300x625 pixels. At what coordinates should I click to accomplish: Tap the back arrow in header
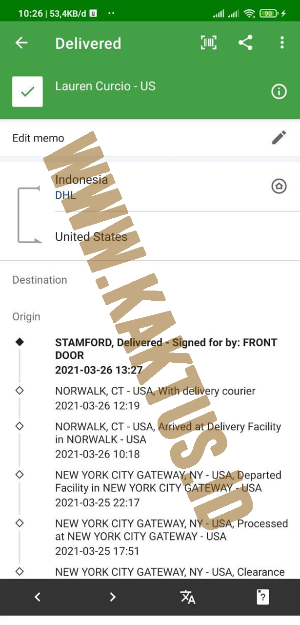click(21, 43)
